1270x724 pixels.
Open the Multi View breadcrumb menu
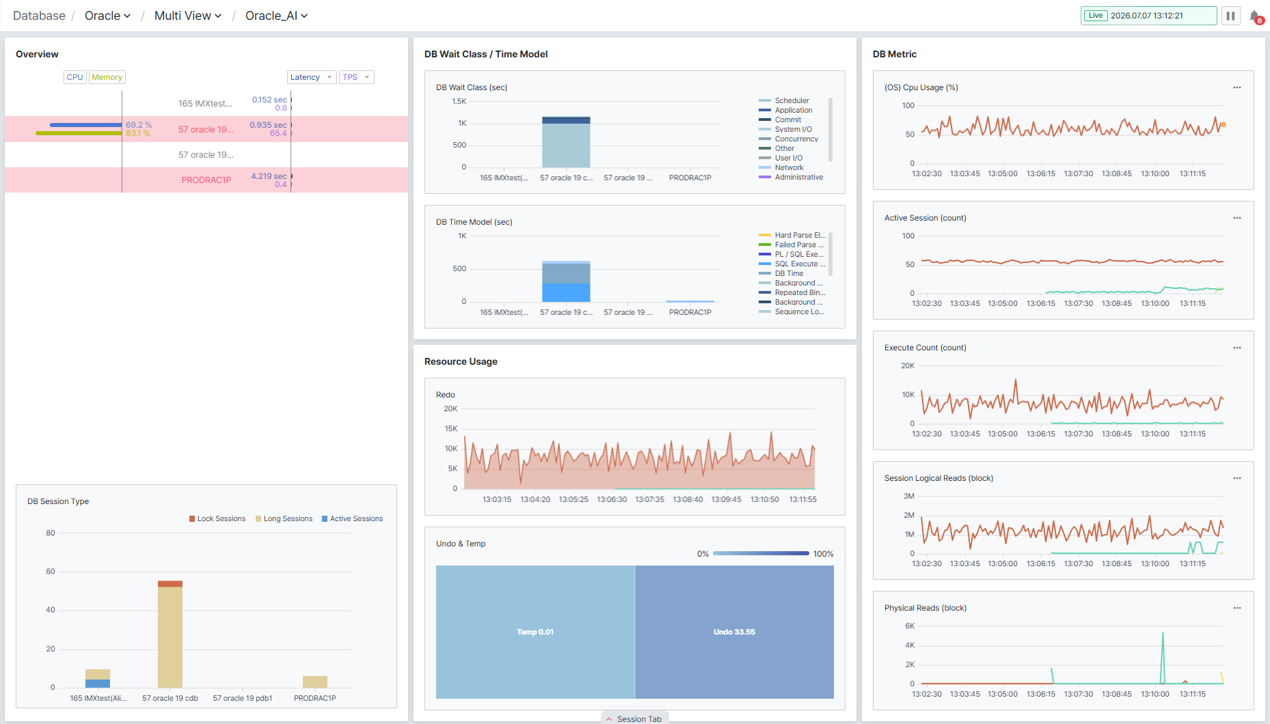[x=188, y=16]
